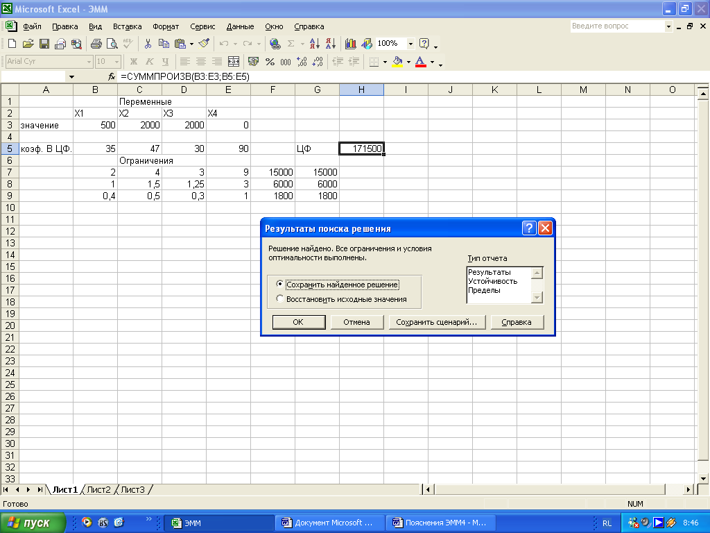The width and height of the screenshot is (710, 533).
Task: Select 'Сохранить найденное решение' radio button
Action: click(280, 285)
